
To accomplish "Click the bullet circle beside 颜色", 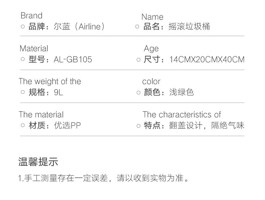I will (x=139, y=93).
